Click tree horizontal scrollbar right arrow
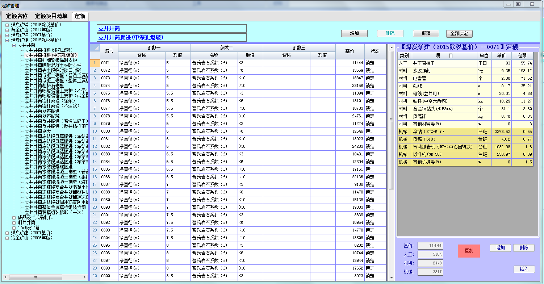Viewport: 544px width, 284px height. point(85,277)
